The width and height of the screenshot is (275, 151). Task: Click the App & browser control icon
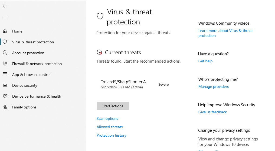click(5, 75)
